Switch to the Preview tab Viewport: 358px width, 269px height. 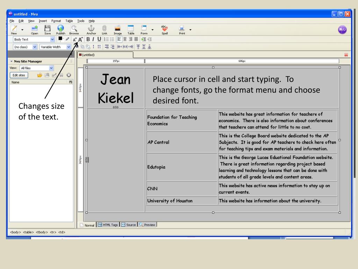[147, 225]
